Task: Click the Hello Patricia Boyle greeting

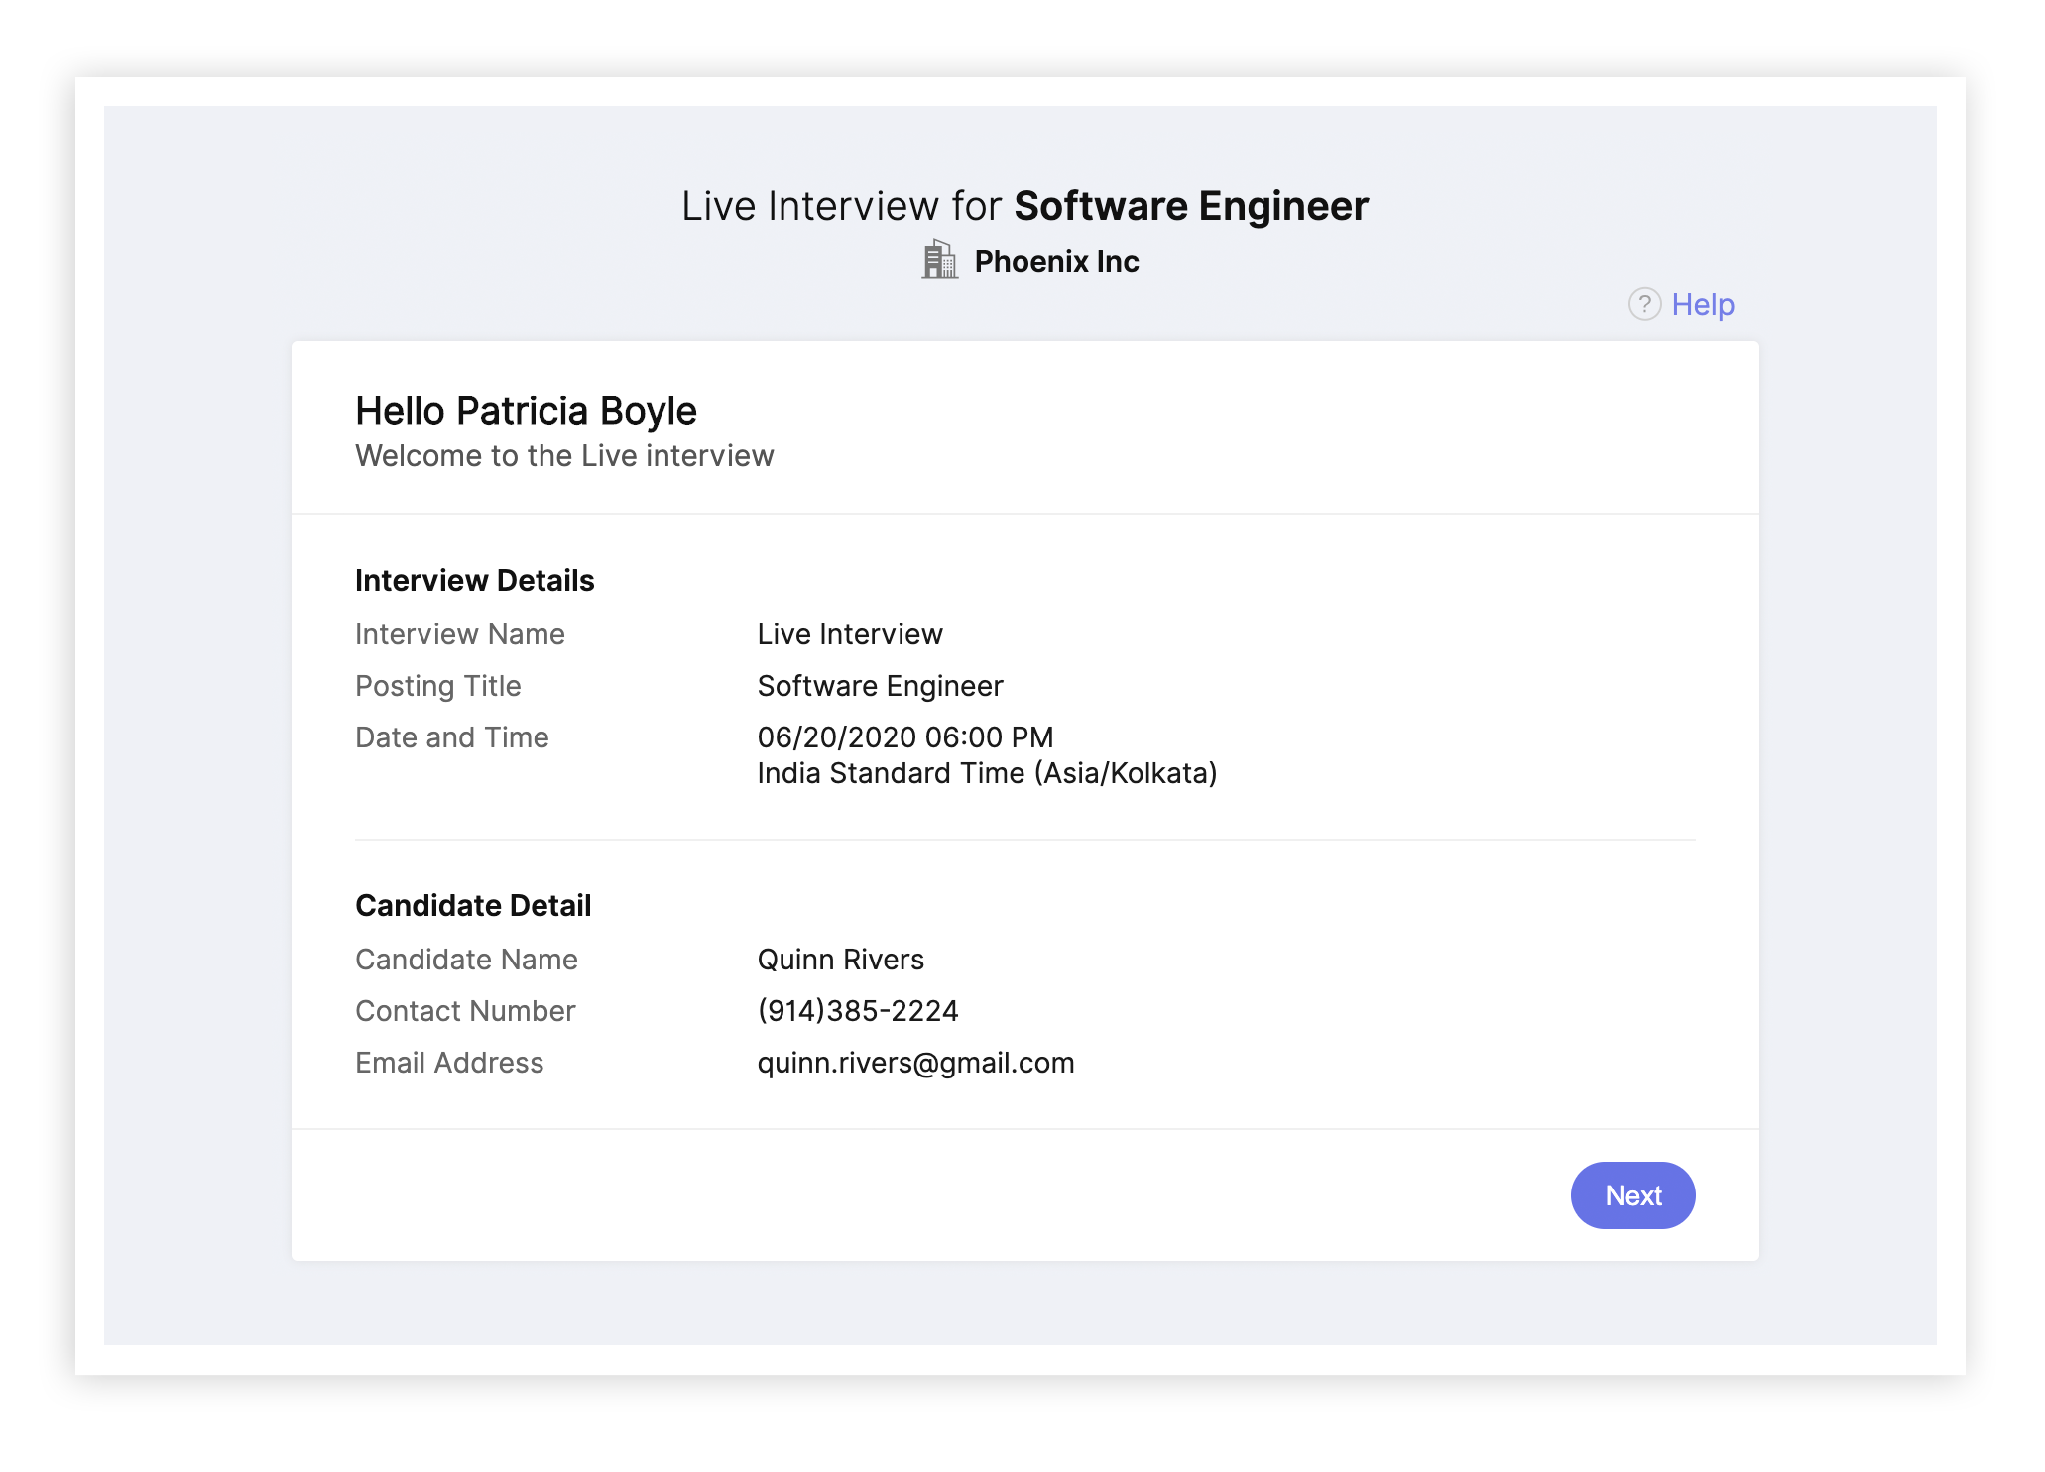Action: (x=526, y=411)
